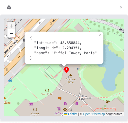Click the Tour Eiffel information icon
The height and width of the screenshot is (123, 128).
pos(47,90)
